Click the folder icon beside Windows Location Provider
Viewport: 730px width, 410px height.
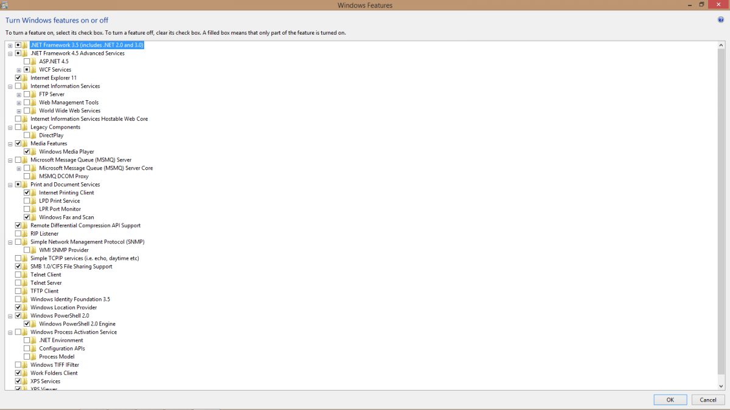(x=26, y=307)
